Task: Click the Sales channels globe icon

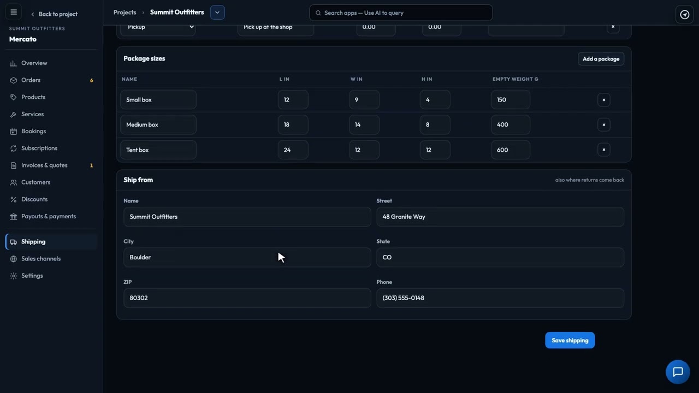Action: pyautogui.click(x=14, y=259)
